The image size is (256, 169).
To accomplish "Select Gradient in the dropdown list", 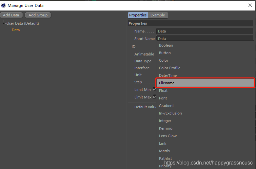I will (x=166, y=106).
